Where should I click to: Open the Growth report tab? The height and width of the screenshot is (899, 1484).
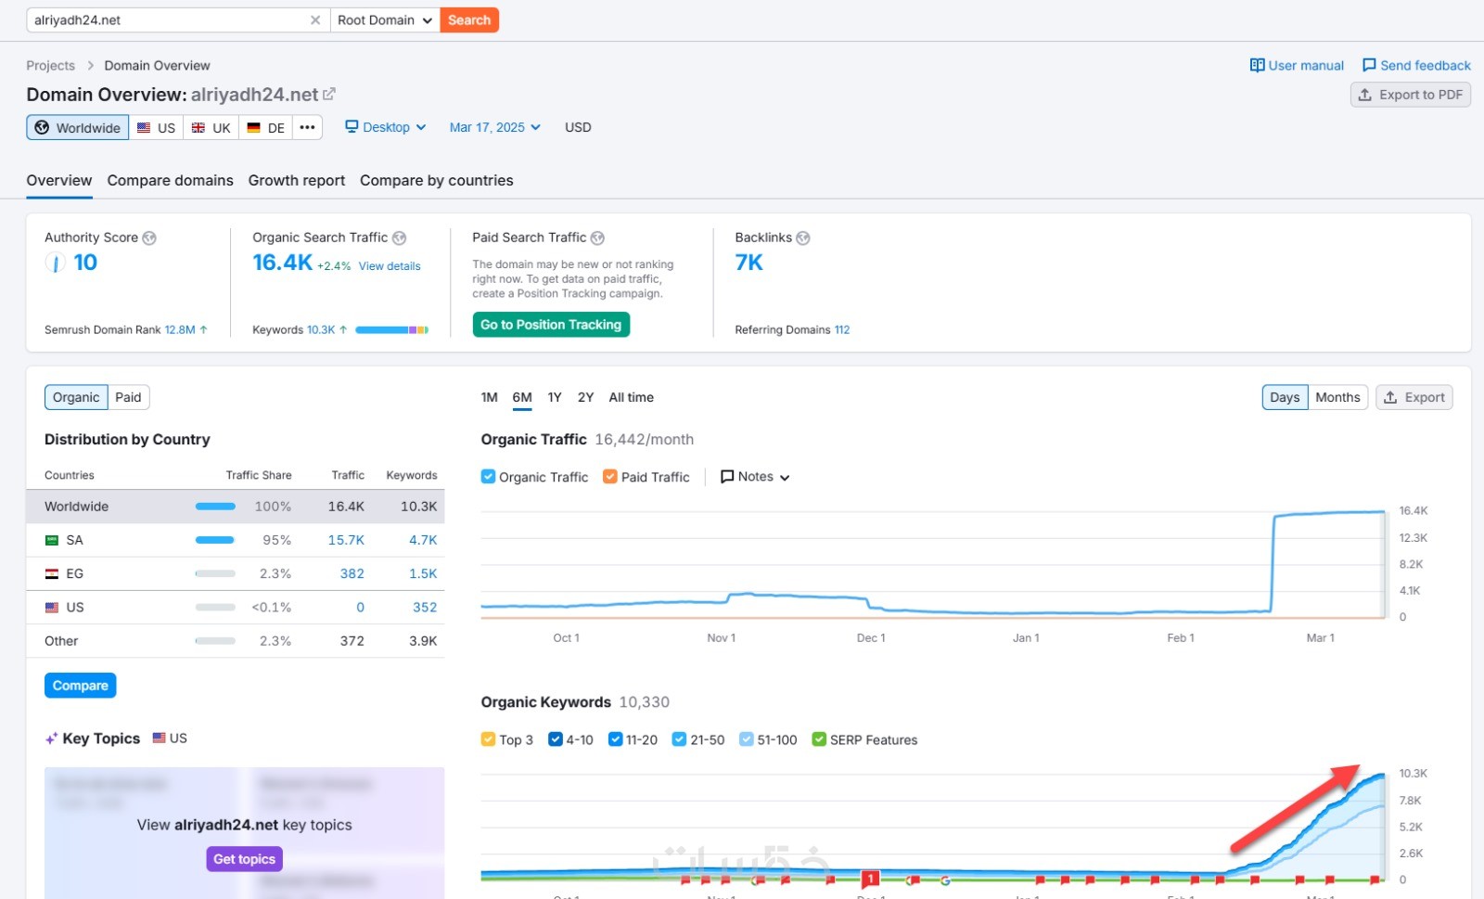click(x=296, y=180)
